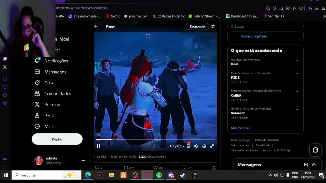This screenshot has height=183, width=326.
Task: Open the floating Grok button
Action: [315, 150]
